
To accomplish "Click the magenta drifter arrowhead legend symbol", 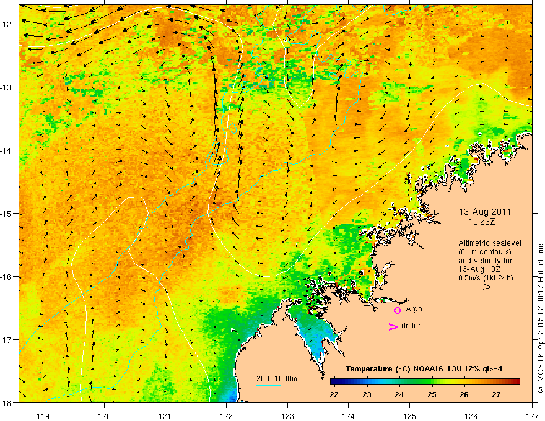I will click(x=393, y=326).
